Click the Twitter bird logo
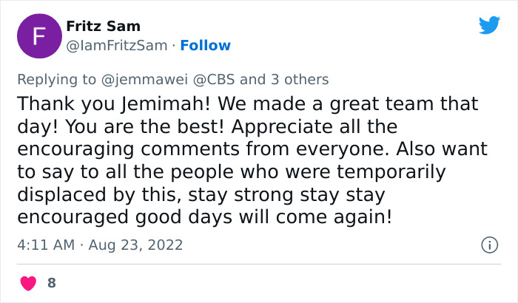The width and height of the screenshot is (518, 303). (x=489, y=25)
